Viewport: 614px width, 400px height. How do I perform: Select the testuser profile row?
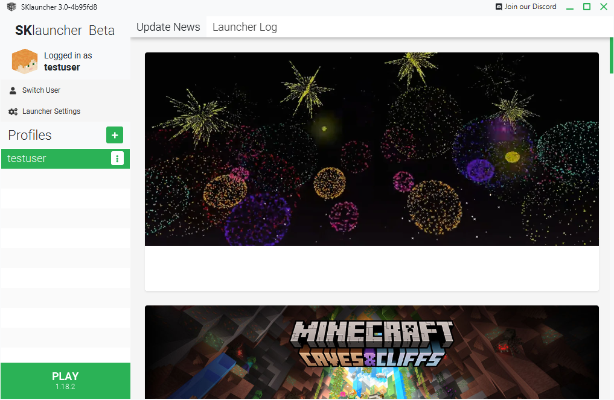(x=65, y=158)
